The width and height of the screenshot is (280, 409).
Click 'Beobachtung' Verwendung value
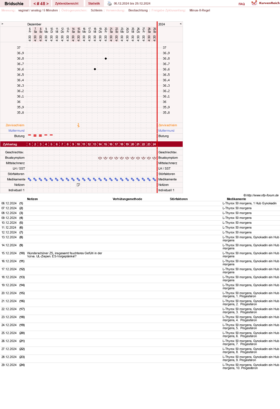[138, 10]
